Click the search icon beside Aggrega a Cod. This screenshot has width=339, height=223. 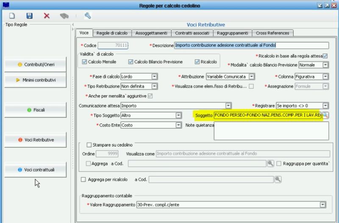[270, 163]
